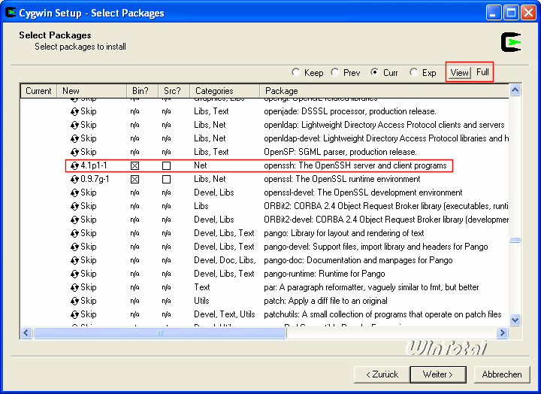This screenshot has height=394, width=541.
Task: Click the Cygwin logo icon in the header
Action: pos(511,42)
